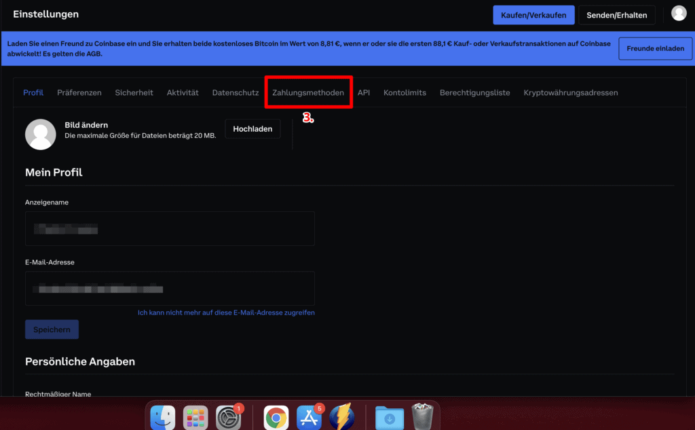
Task: Launch the App Store from the dock
Action: [x=309, y=417]
